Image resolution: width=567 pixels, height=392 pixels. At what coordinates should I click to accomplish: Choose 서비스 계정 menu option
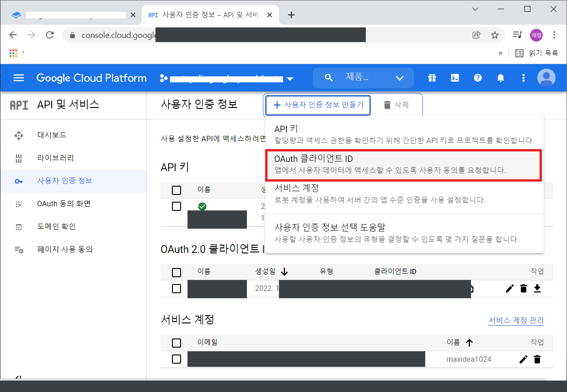(404, 194)
